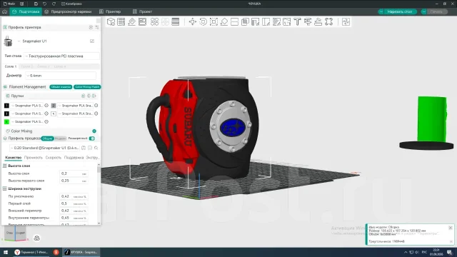The image size is (457, 257).
Task: Select the Move tool in toolbar
Action: (192, 22)
